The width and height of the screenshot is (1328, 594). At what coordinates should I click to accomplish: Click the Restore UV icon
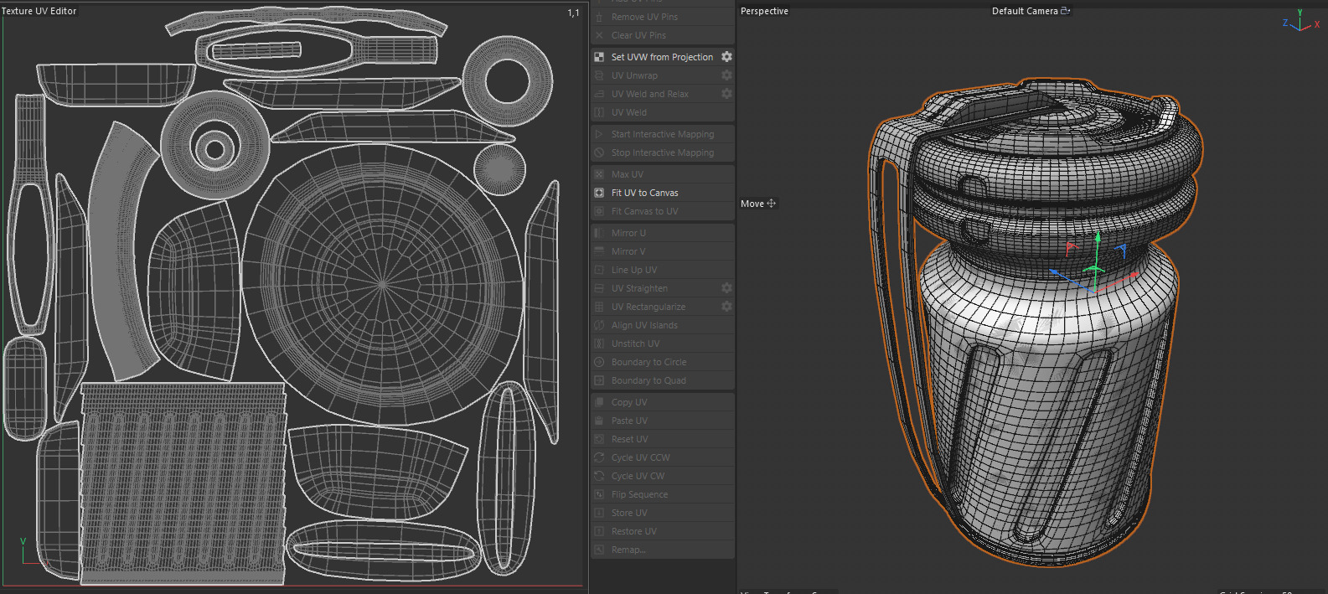coord(599,531)
